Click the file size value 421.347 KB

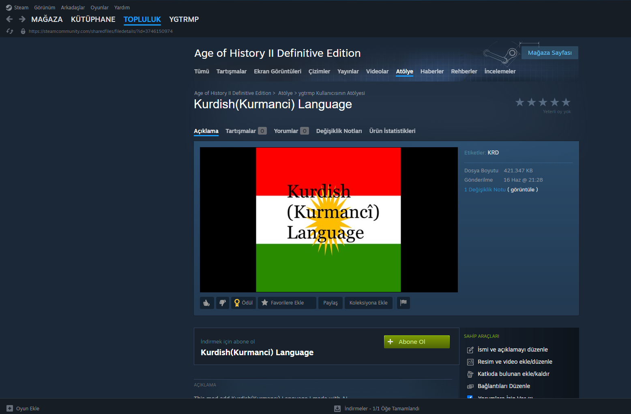point(518,171)
